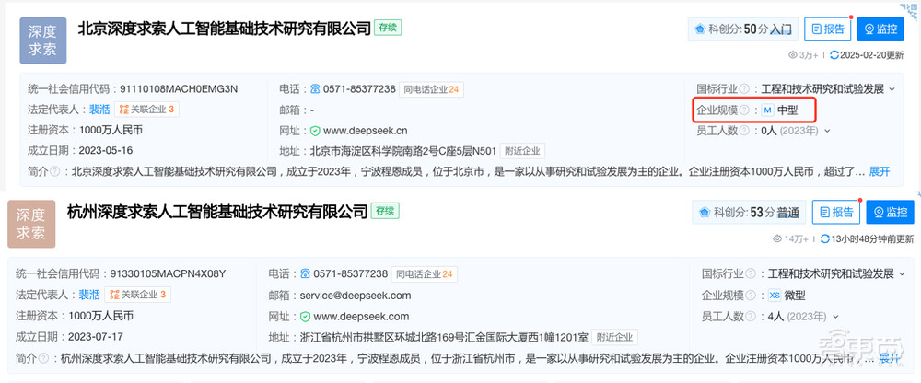Click 关联企业 3 tag in Hangzhou card

137,295
